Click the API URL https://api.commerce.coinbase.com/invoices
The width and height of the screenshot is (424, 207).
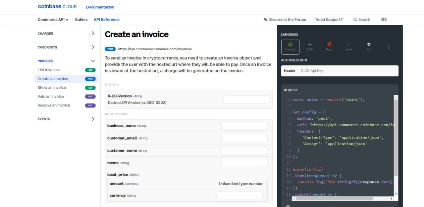coord(155,49)
